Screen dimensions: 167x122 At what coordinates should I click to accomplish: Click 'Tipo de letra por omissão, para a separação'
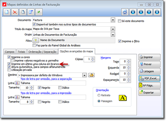[x=46, y=79]
